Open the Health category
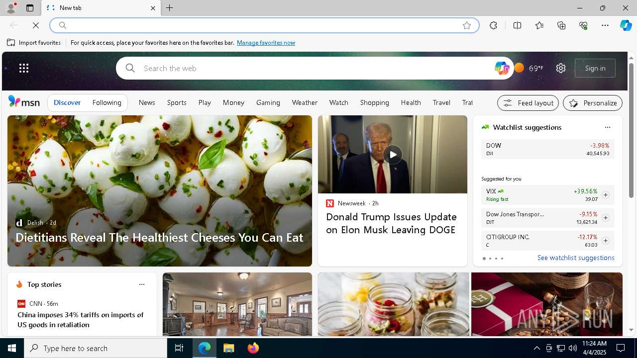 coord(411,102)
